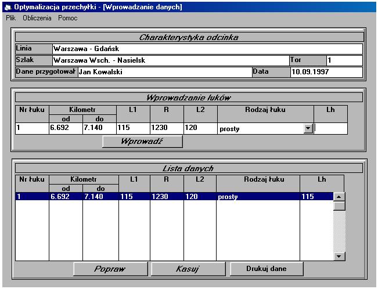Click the Popraw button
378x289 pixels.
tap(110, 269)
